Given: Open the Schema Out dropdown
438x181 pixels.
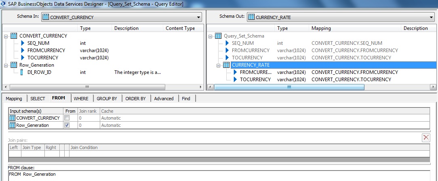Looking at the screenshot, I should click(x=432, y=17).
